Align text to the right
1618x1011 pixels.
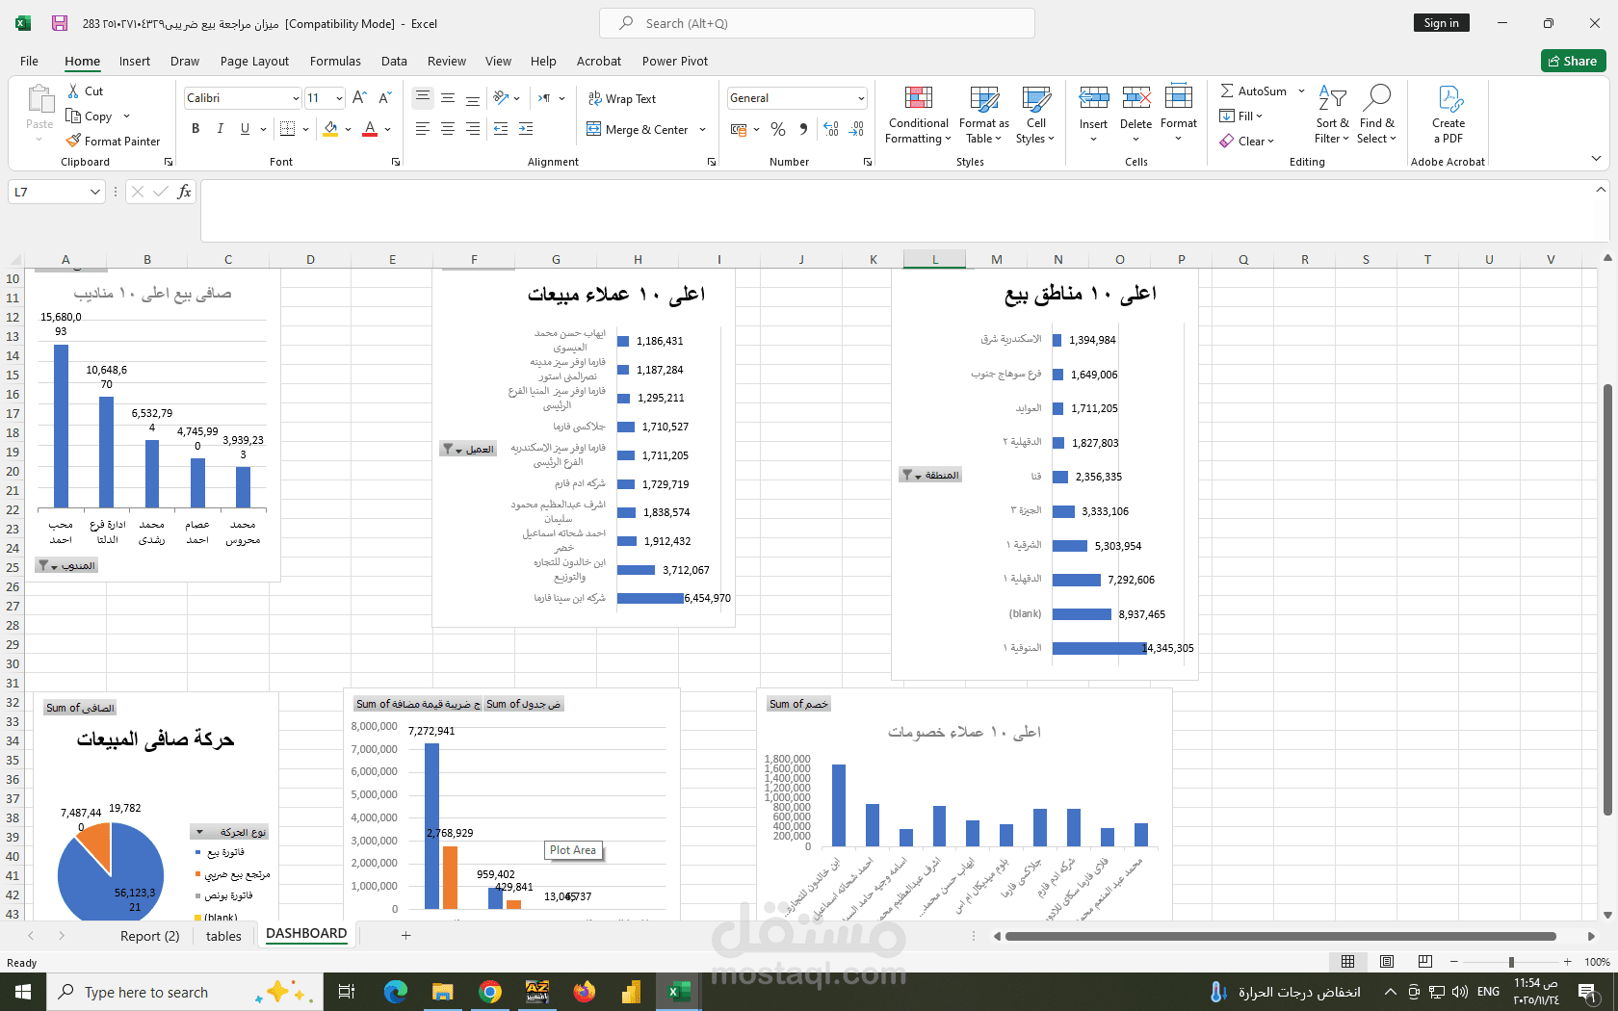tap(472, 129)
